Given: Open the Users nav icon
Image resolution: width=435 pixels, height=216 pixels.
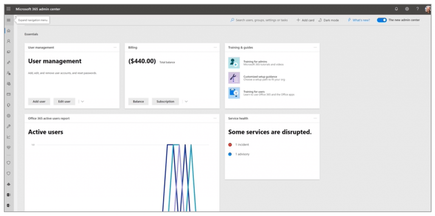Looking at the screenshot, I should click(x=8, y=41).
